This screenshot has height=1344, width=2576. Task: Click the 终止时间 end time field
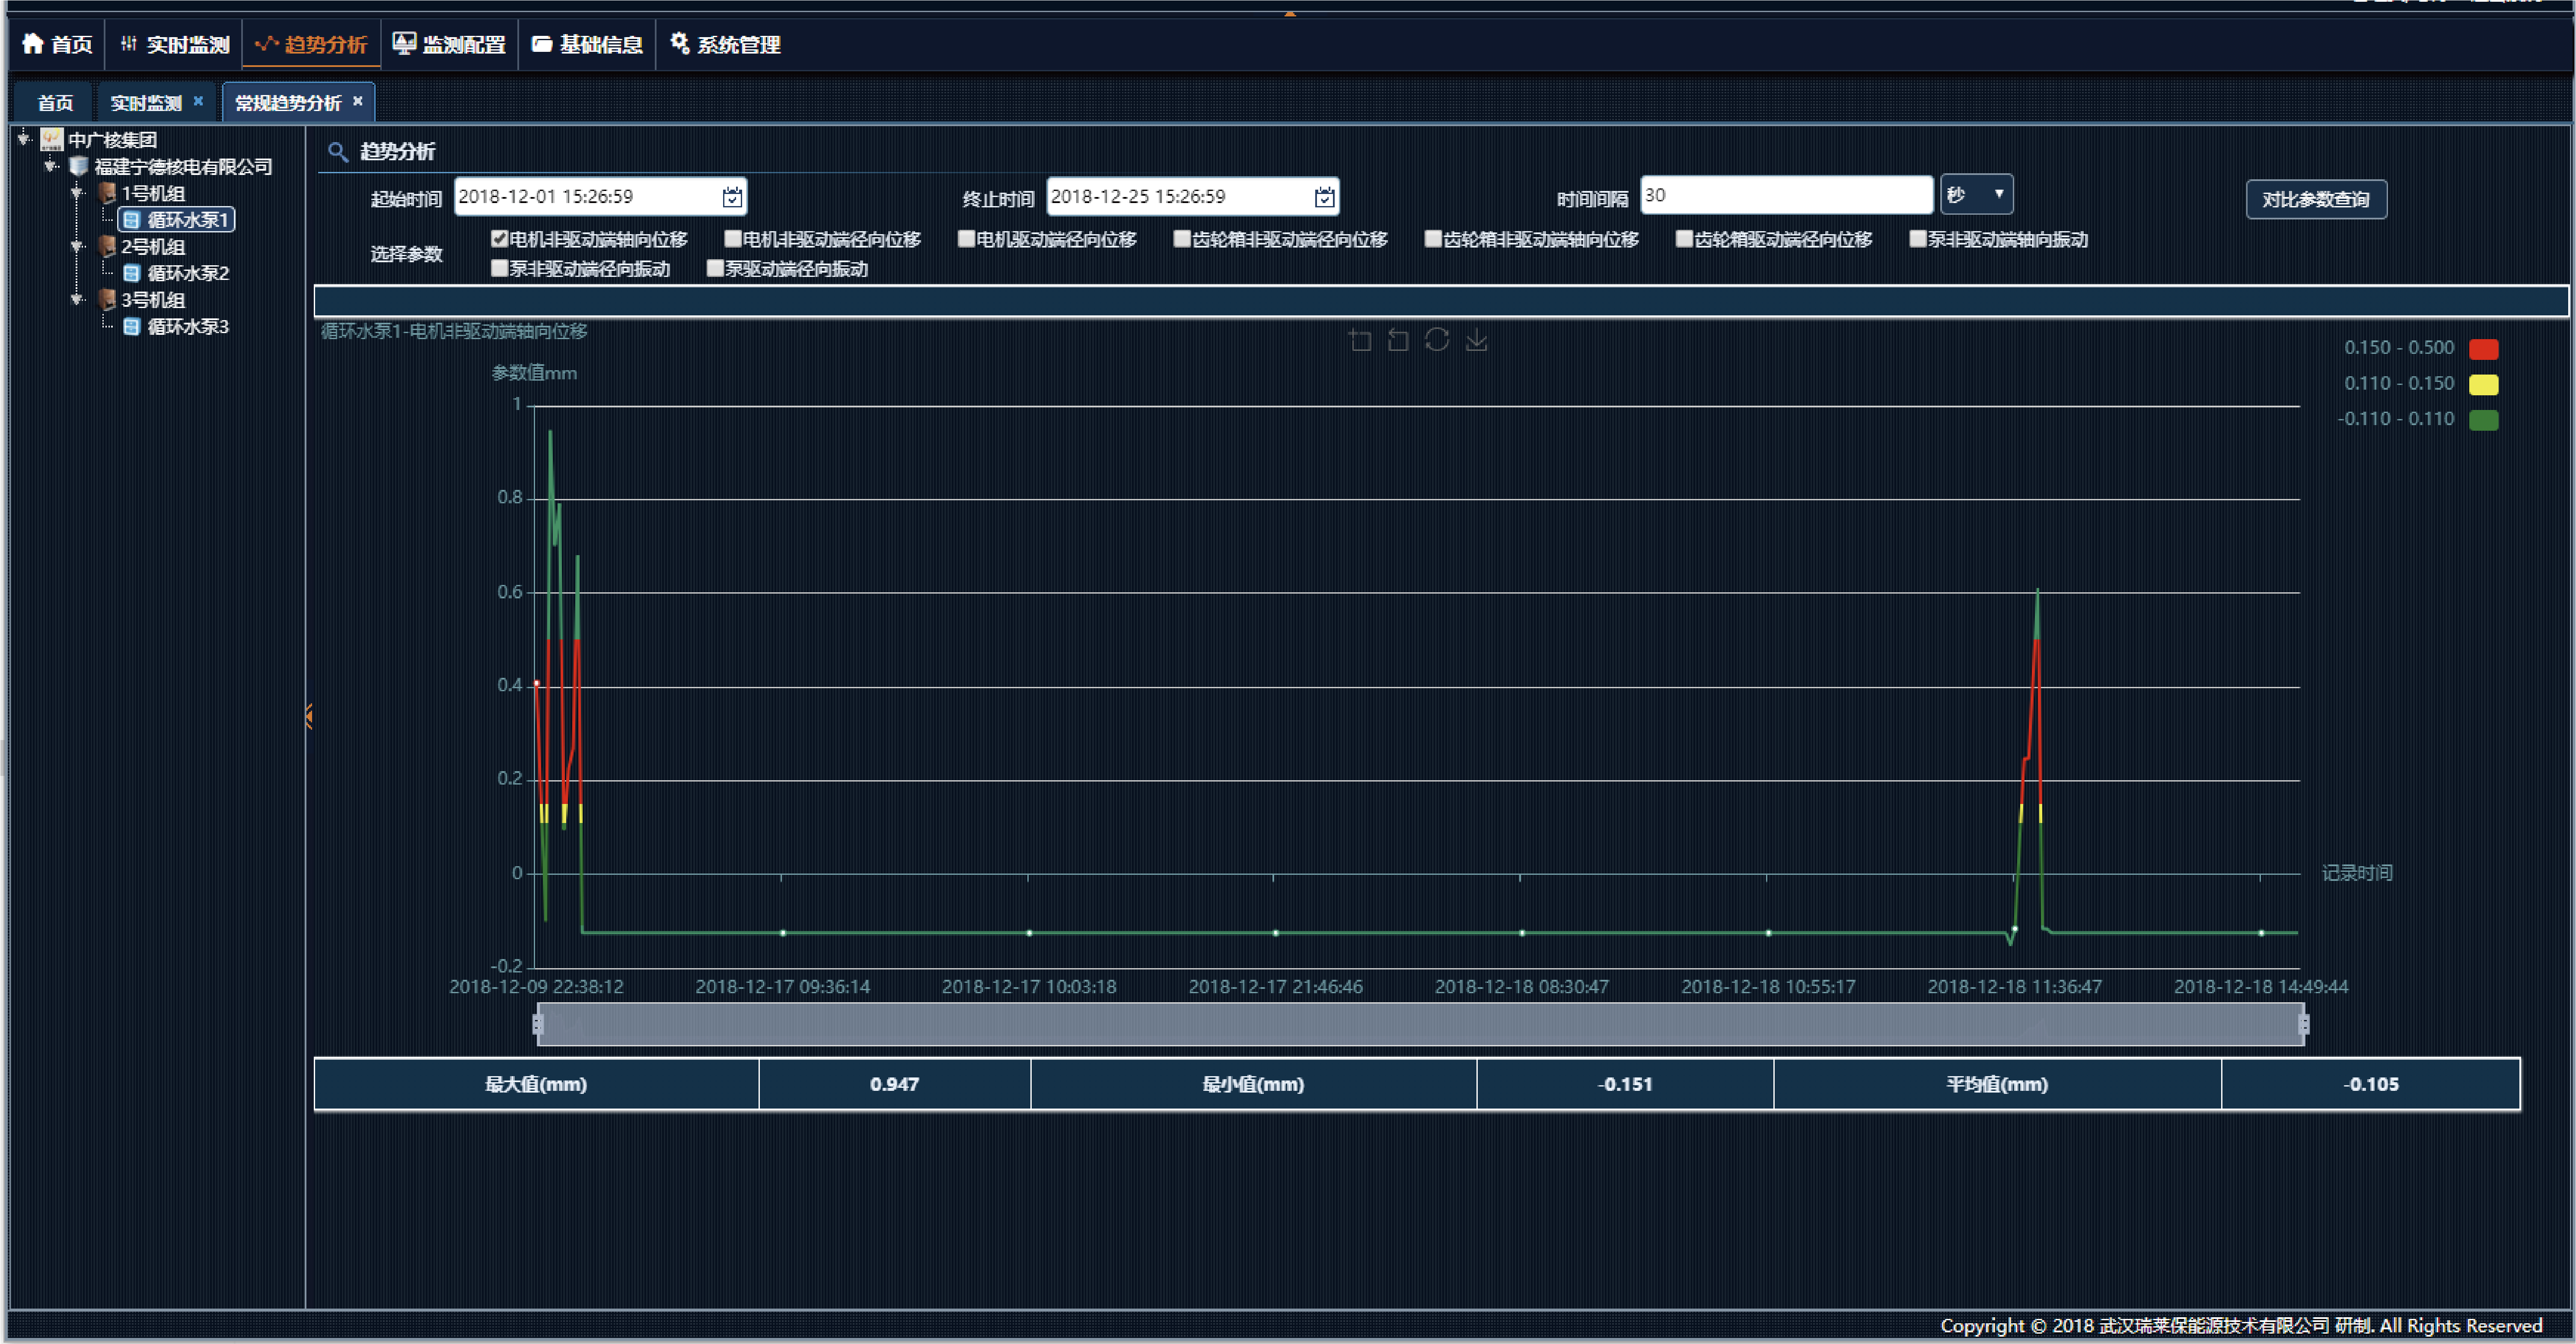click(1192, 197)
